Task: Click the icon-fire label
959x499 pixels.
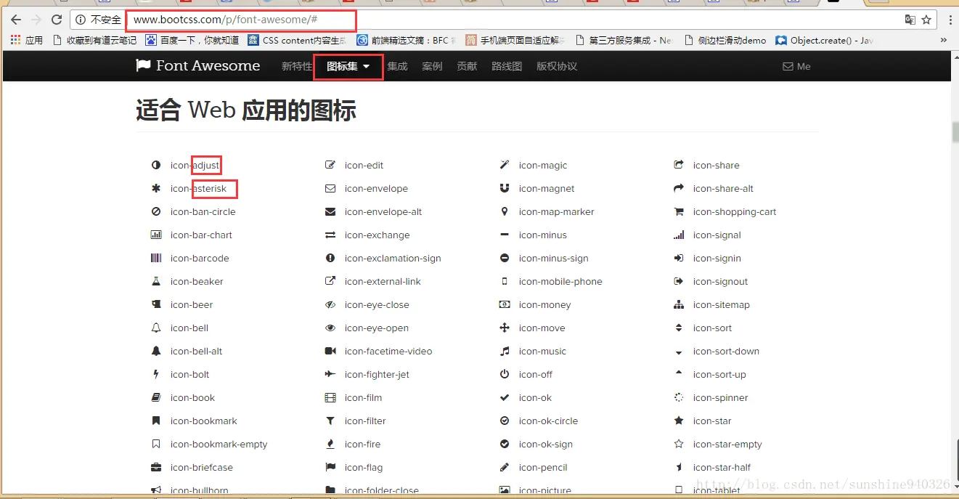Action: point(362,444)
